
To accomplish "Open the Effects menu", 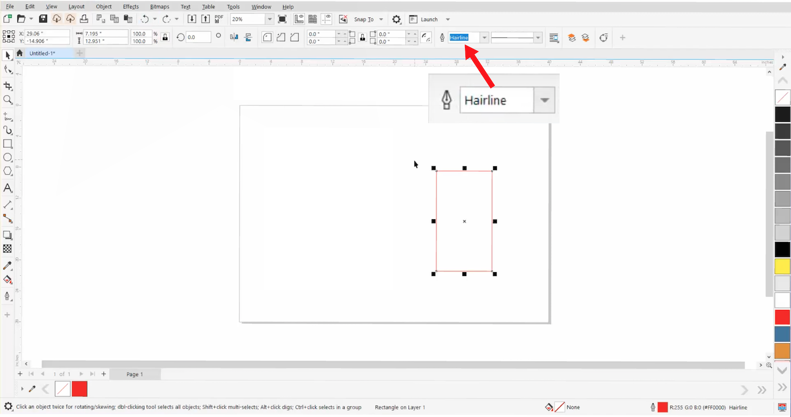I will [x=131, y=6].
